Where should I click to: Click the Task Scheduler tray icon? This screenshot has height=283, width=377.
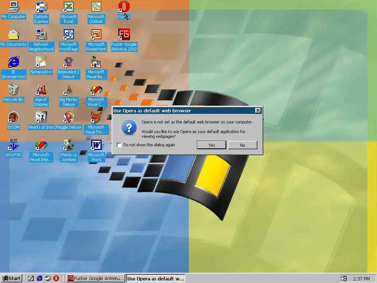coord(344,279)
